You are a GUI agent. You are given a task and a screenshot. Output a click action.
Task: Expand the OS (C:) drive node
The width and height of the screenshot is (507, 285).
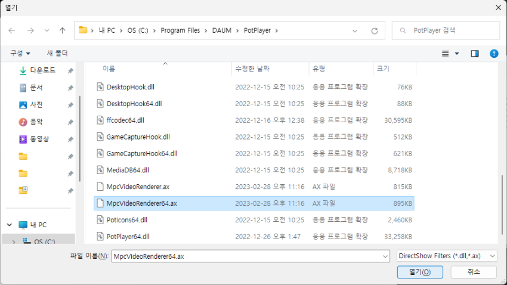pos(14,241)
